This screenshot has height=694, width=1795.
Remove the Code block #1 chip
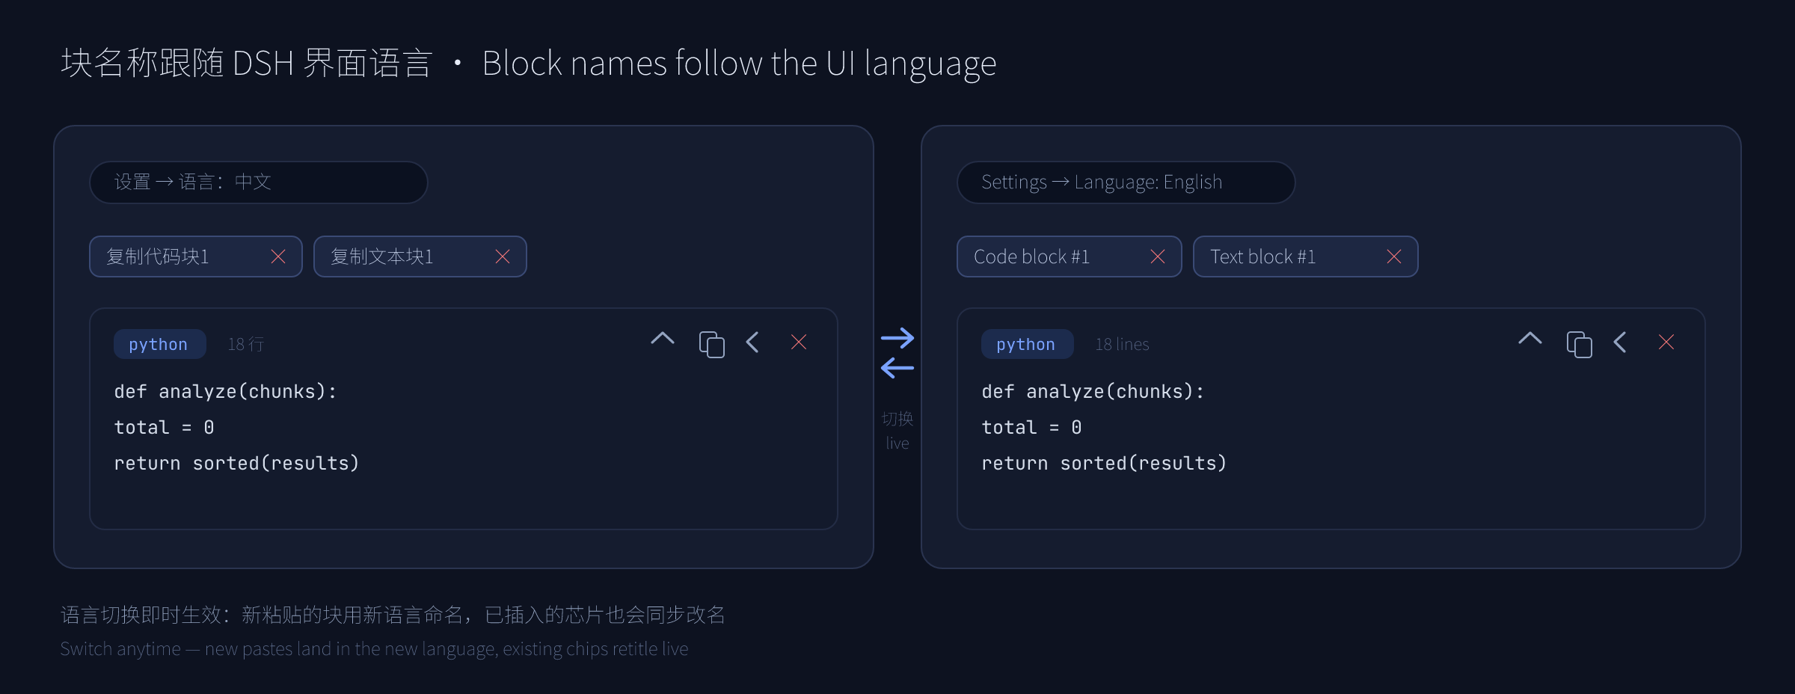click(x=1158, y=257)
